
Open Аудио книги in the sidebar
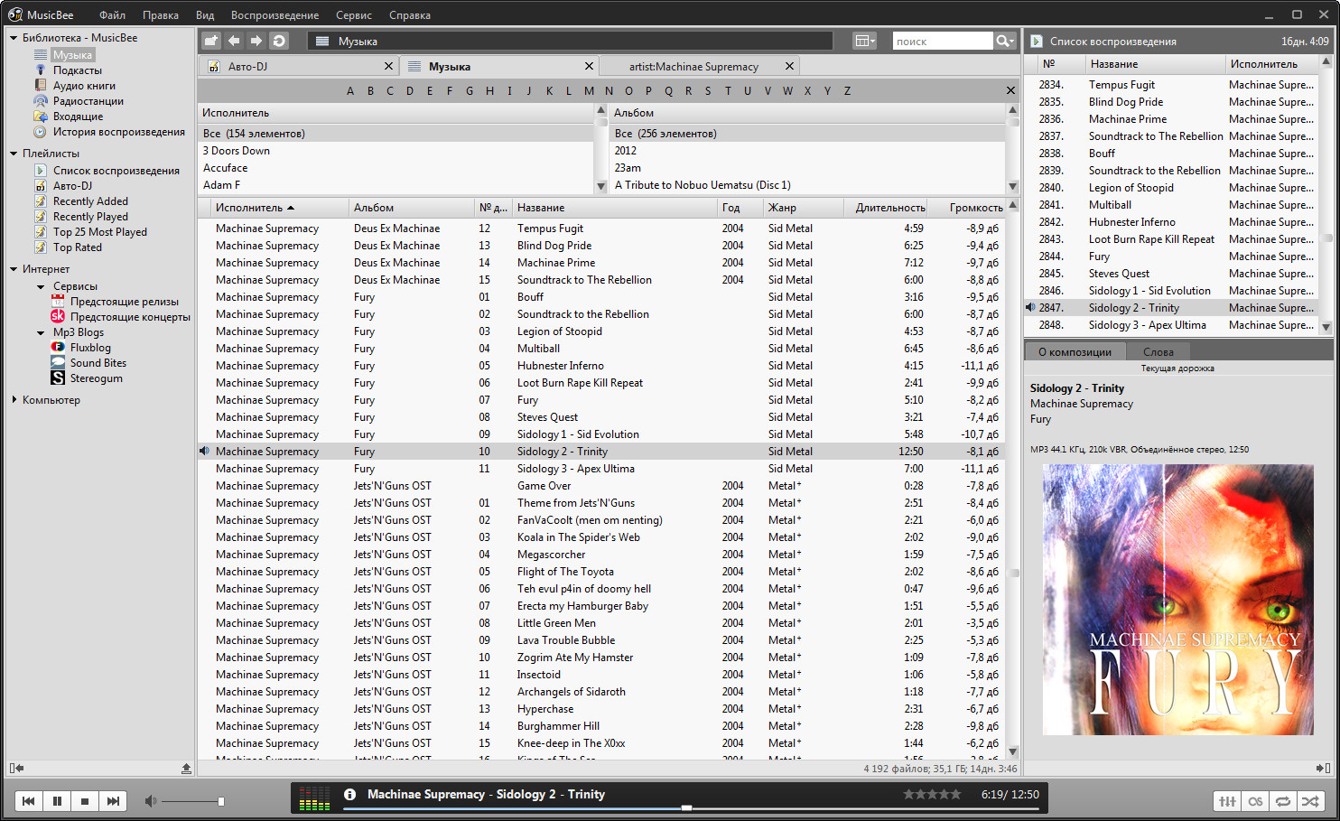[84, 86]
